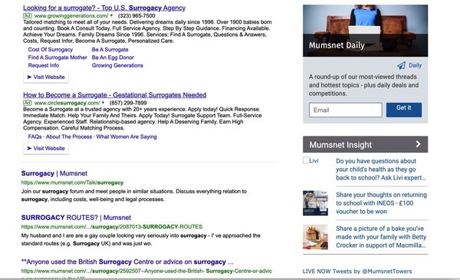Expand dropdown arrow next to growinggenerations.com URL
The height and width of the screenshot is (280, 460).
click(111, 15)
